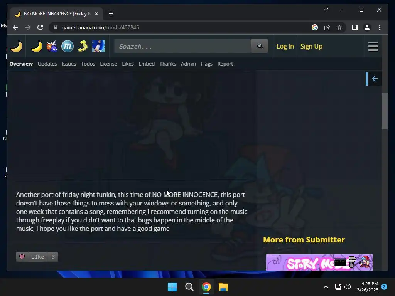Screen dimensions: 395x296
Task: Open the License tab
Action: pyautogui.click(x=108, y=64)
